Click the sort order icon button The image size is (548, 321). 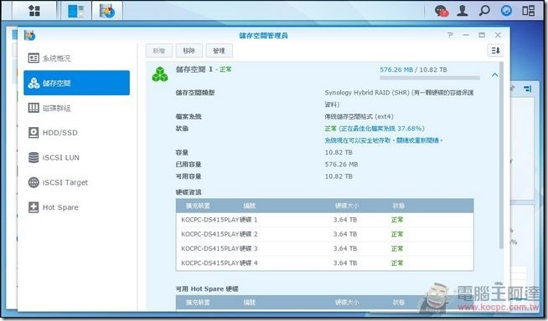pyautogui.click(x=495, y=50)
